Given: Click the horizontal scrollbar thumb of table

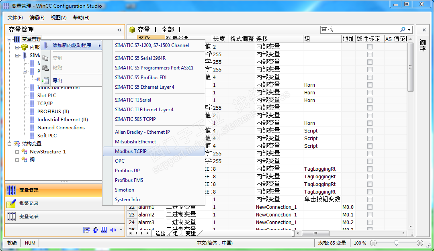Looking at the screenshot, I should point(315,233).
